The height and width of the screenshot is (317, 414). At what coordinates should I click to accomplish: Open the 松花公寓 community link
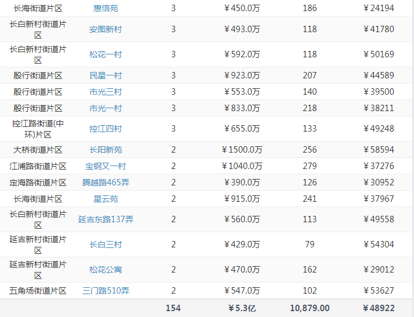point(106,270)
